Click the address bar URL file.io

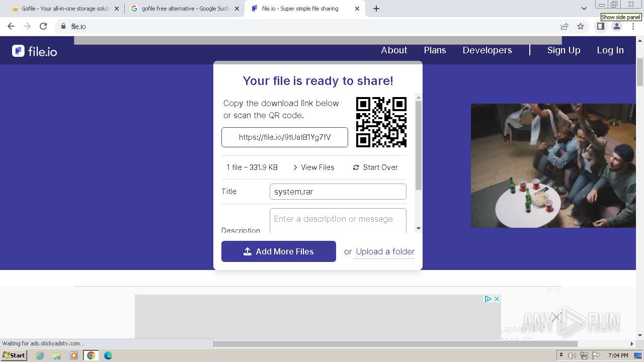78,26
